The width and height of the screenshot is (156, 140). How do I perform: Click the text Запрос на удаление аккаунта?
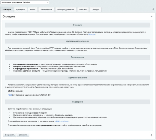click(26, 71)
